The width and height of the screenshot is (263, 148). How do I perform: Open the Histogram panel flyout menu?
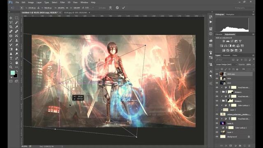253,15
